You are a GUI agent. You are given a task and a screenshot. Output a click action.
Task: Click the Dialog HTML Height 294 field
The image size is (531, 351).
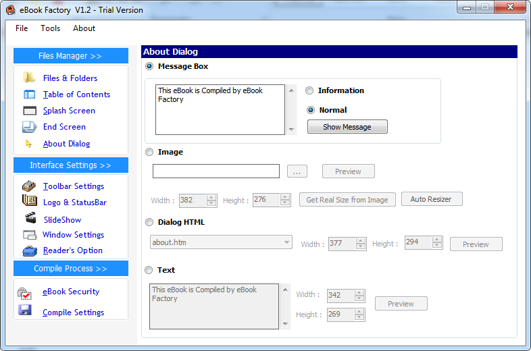418,242
